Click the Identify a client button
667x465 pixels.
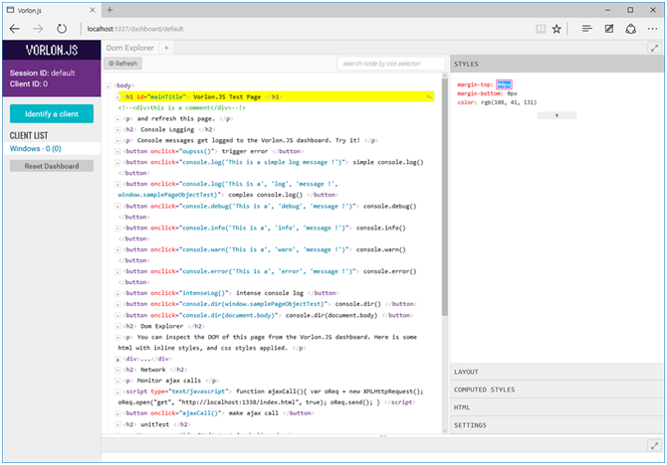pyautogui.click(x=52, y=114)
